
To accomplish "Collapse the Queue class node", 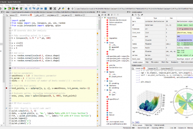I will 105,43.
